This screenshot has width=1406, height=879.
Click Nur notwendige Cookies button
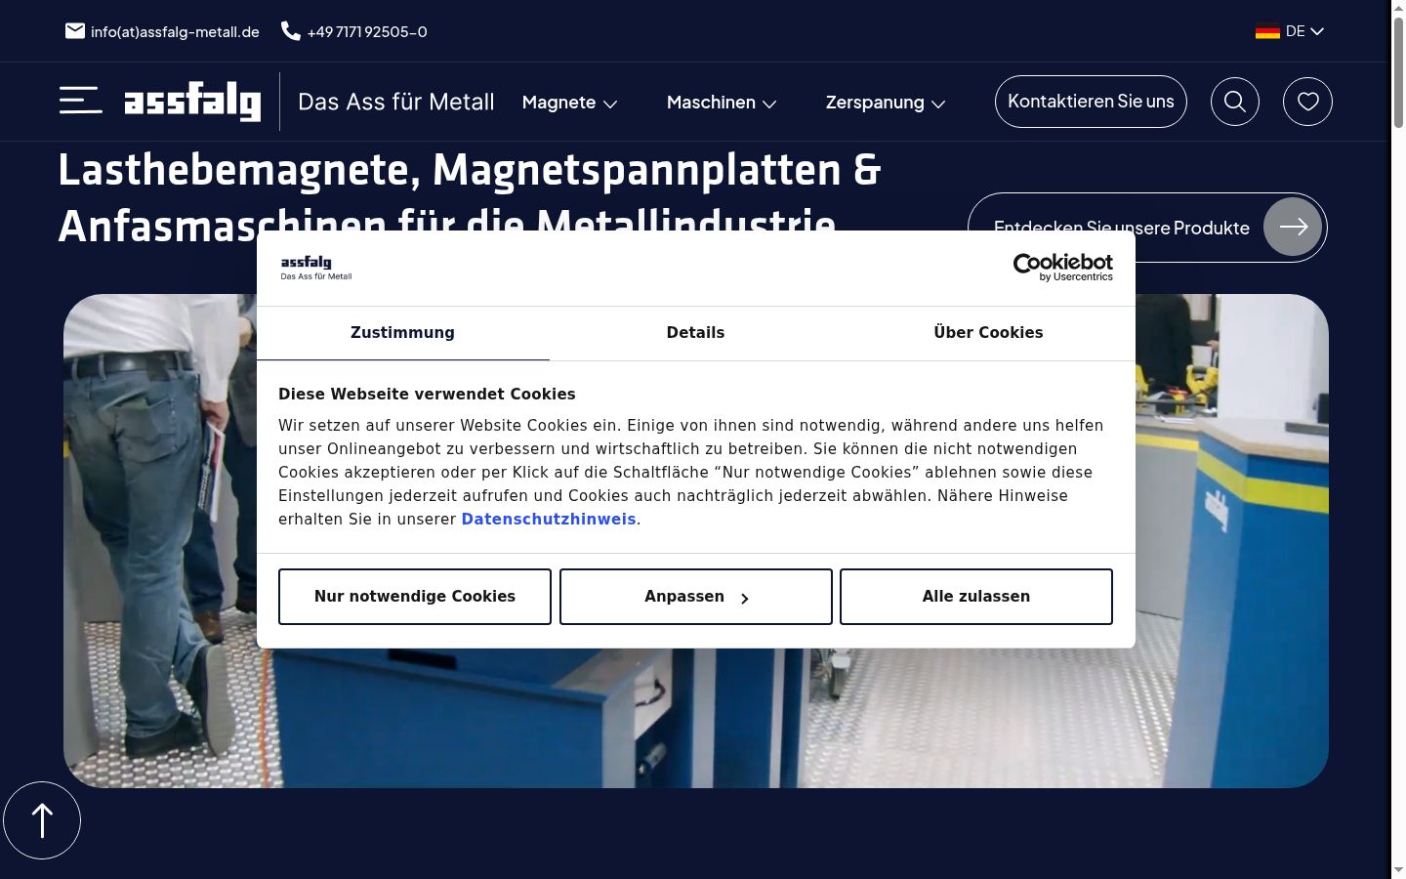(415, 597)
